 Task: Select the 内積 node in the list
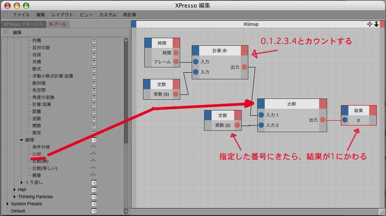(37, 40)
